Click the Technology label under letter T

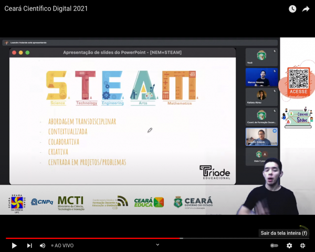pos(87,103)
